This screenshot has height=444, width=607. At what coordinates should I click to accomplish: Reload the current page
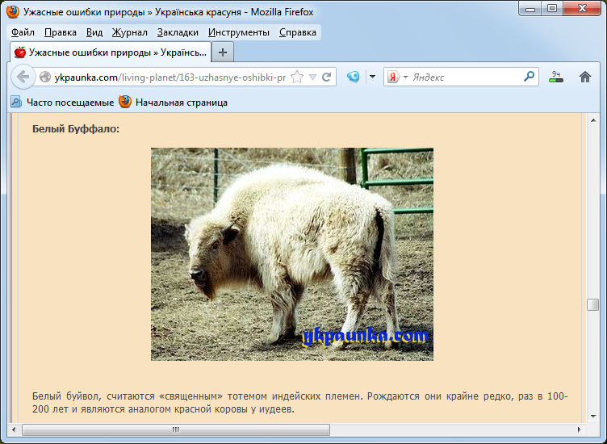[x=327, y=77]
